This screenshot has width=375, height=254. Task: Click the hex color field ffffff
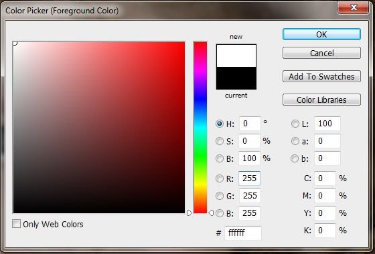243,233
